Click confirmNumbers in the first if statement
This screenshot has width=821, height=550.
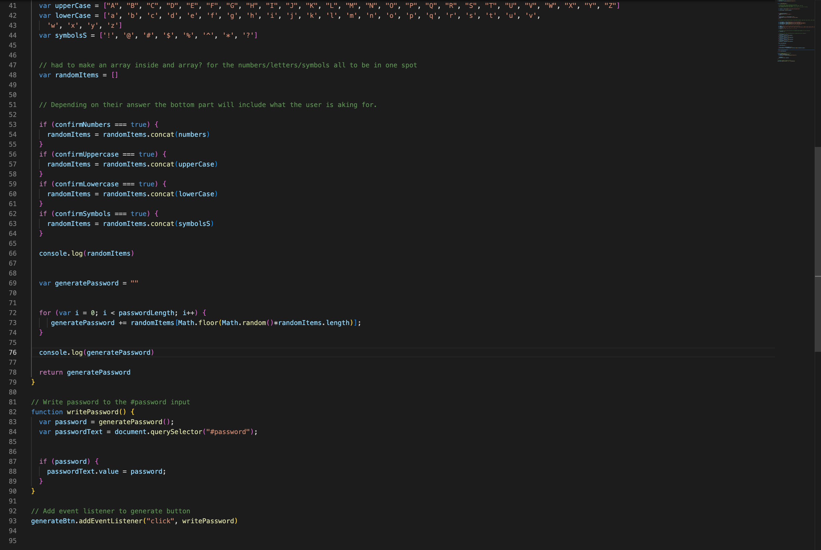coord(82,125)
